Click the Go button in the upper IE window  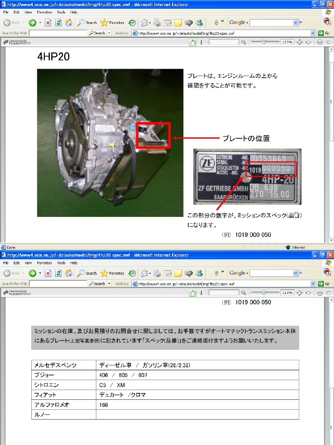[324, 33]
